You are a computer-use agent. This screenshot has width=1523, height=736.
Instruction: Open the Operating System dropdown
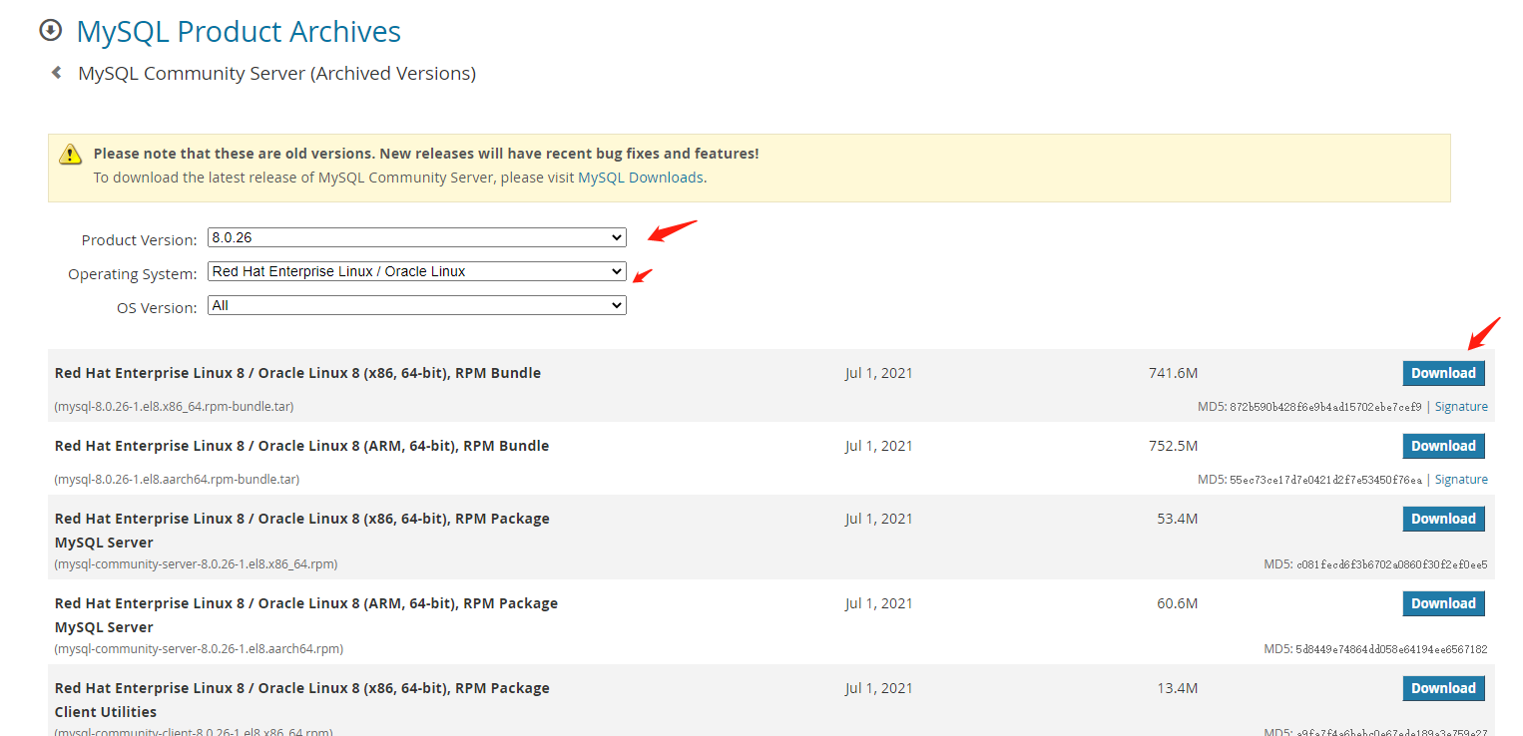click(417, 271)
